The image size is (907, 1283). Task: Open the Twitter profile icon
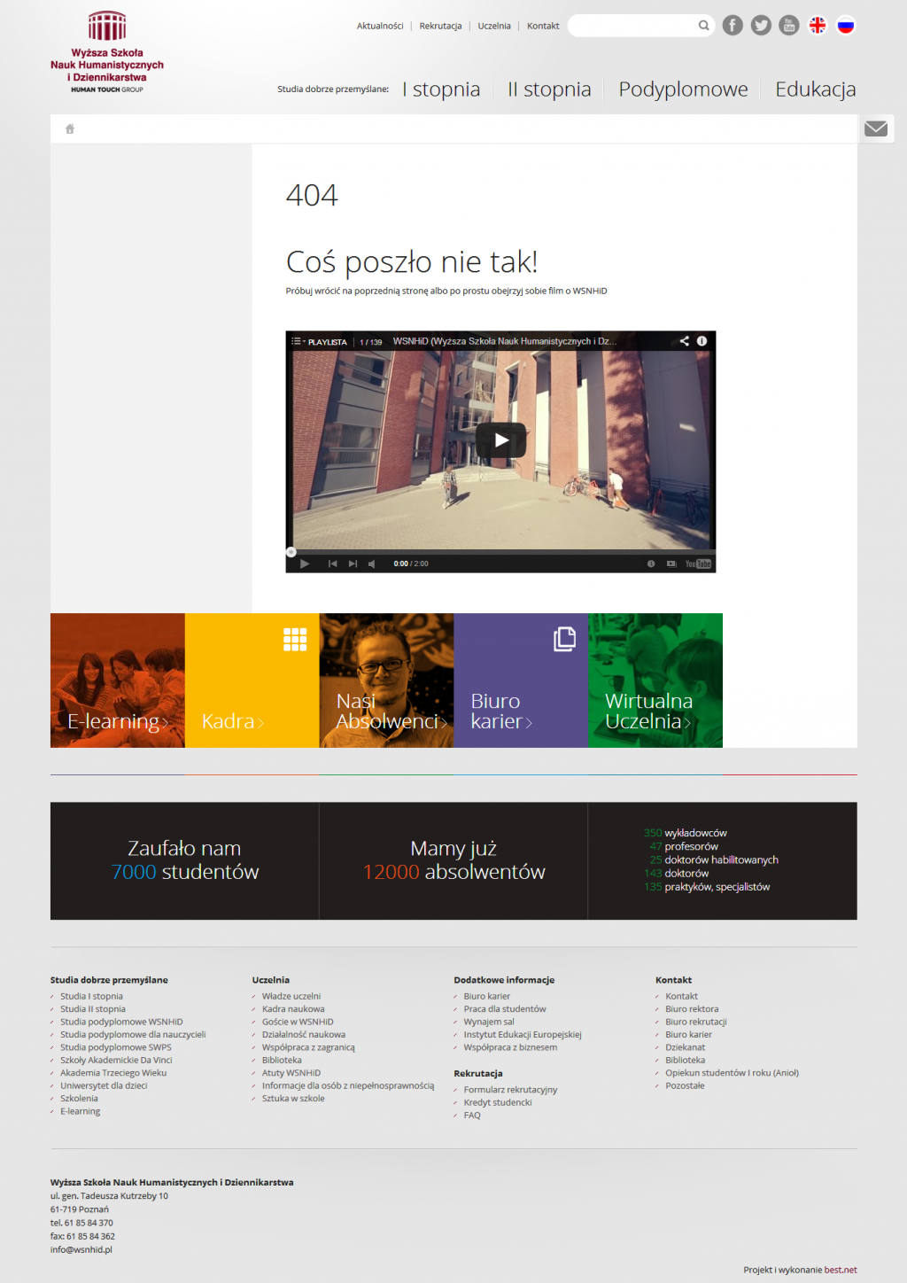click(761, 26)
